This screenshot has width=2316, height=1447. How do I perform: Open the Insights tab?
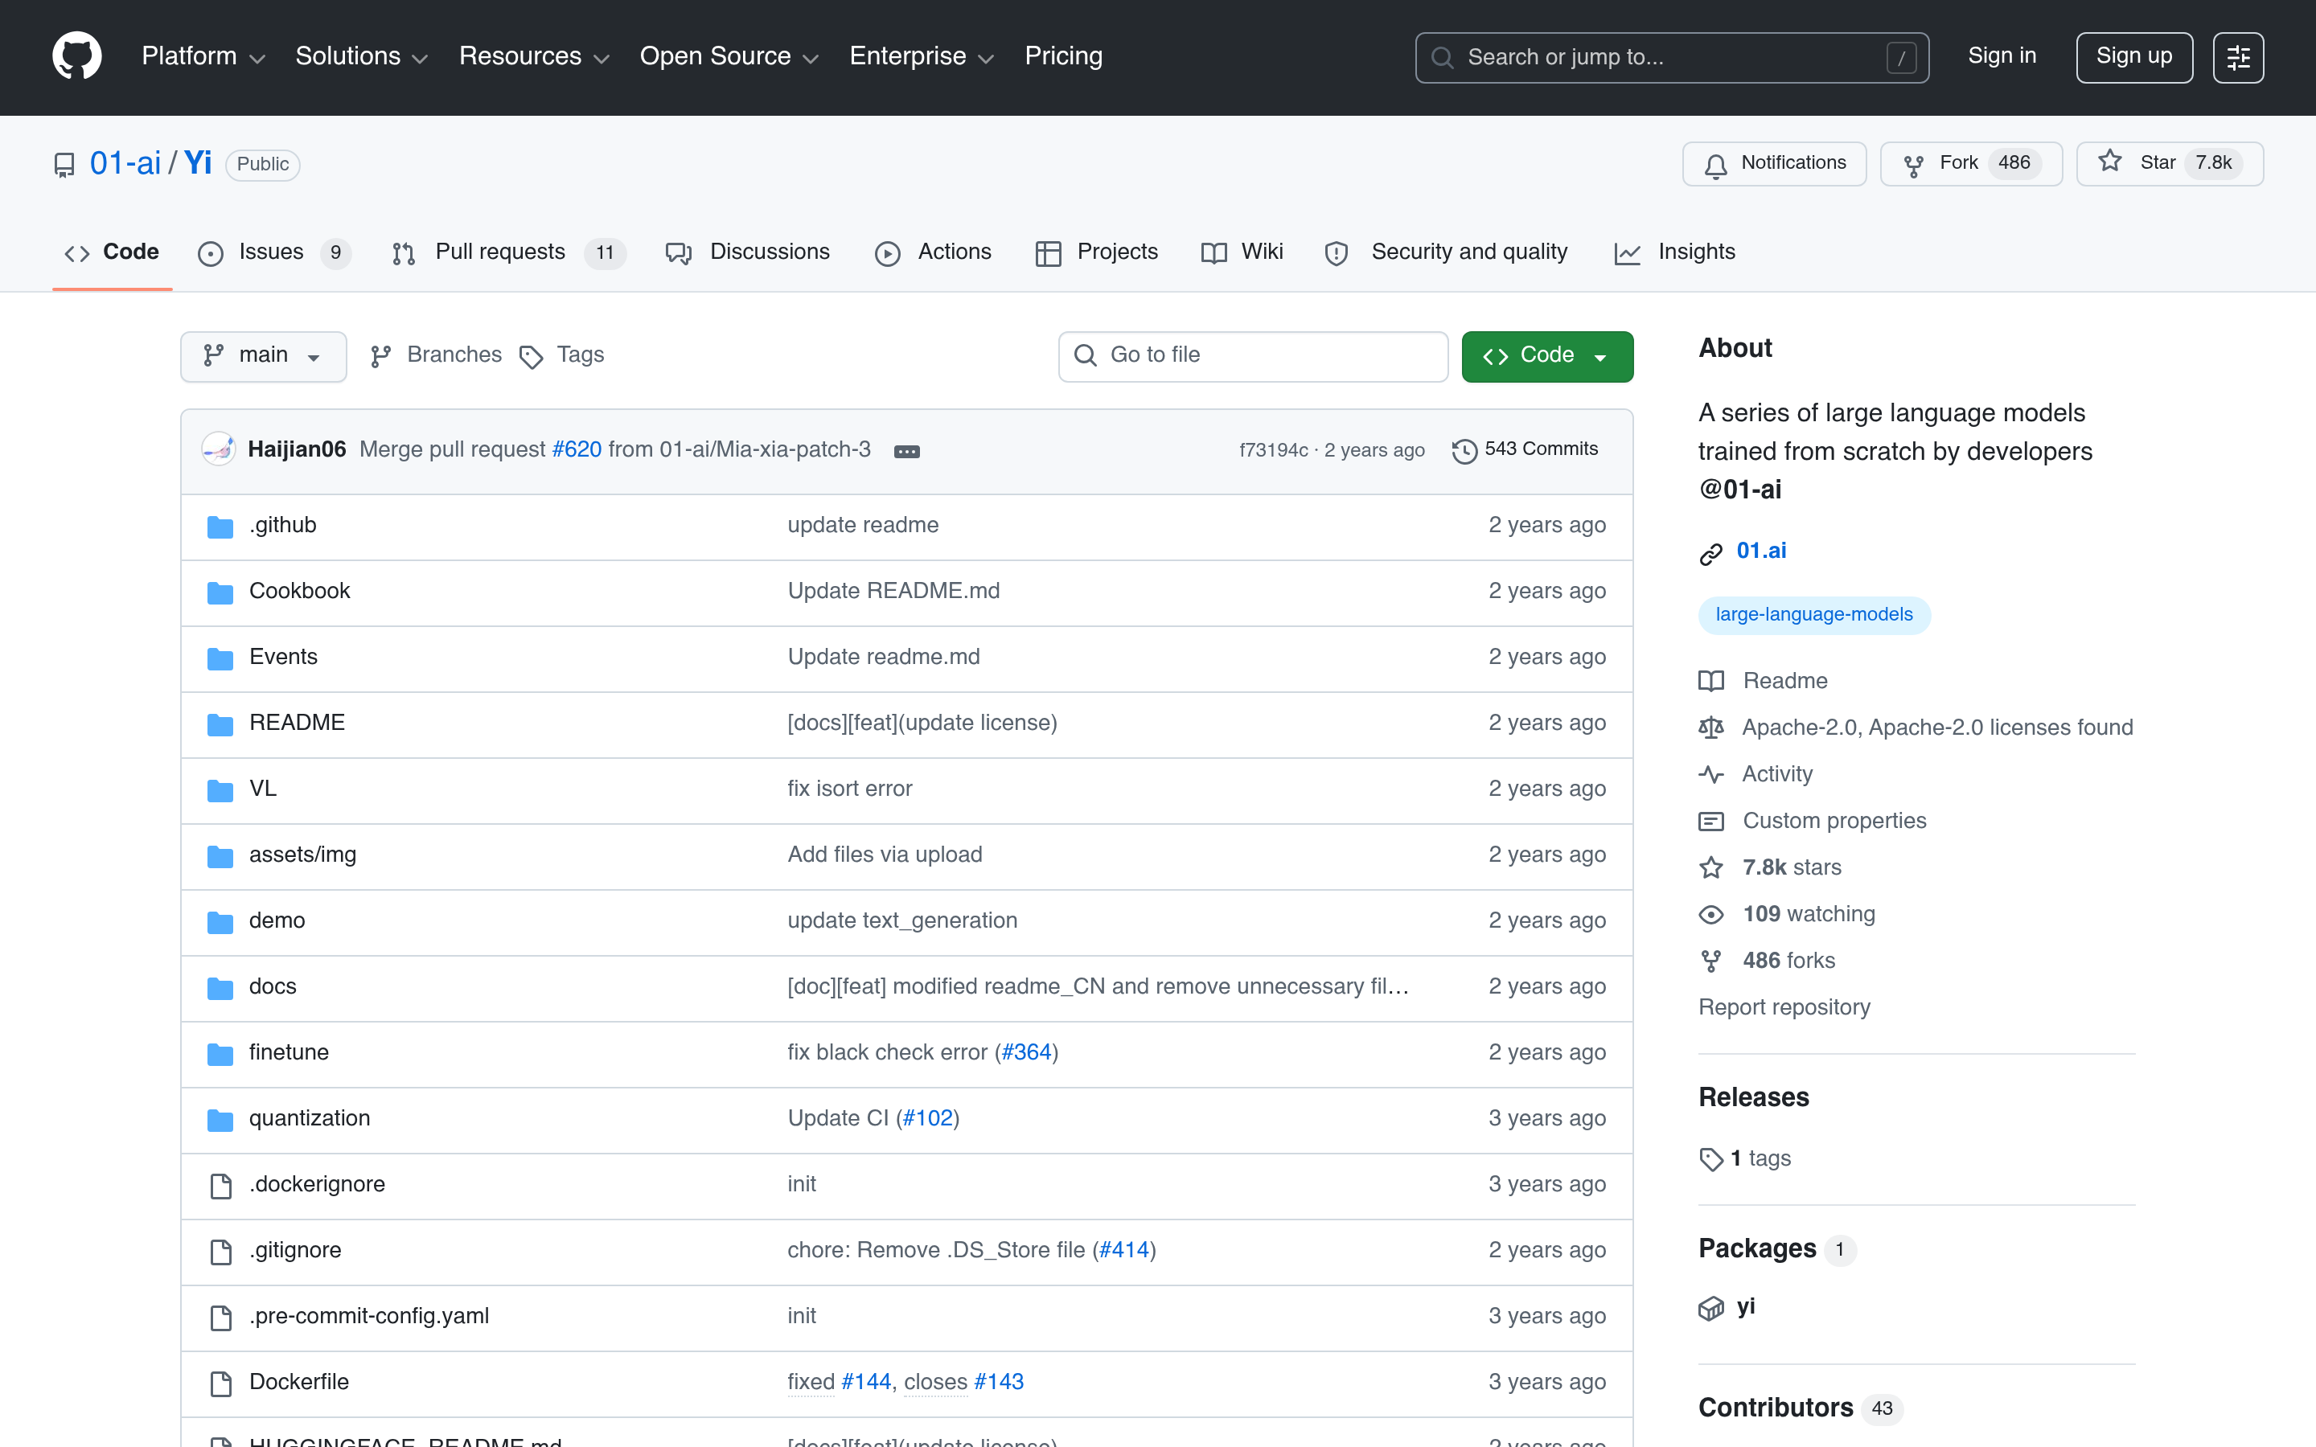point(1675,252)
